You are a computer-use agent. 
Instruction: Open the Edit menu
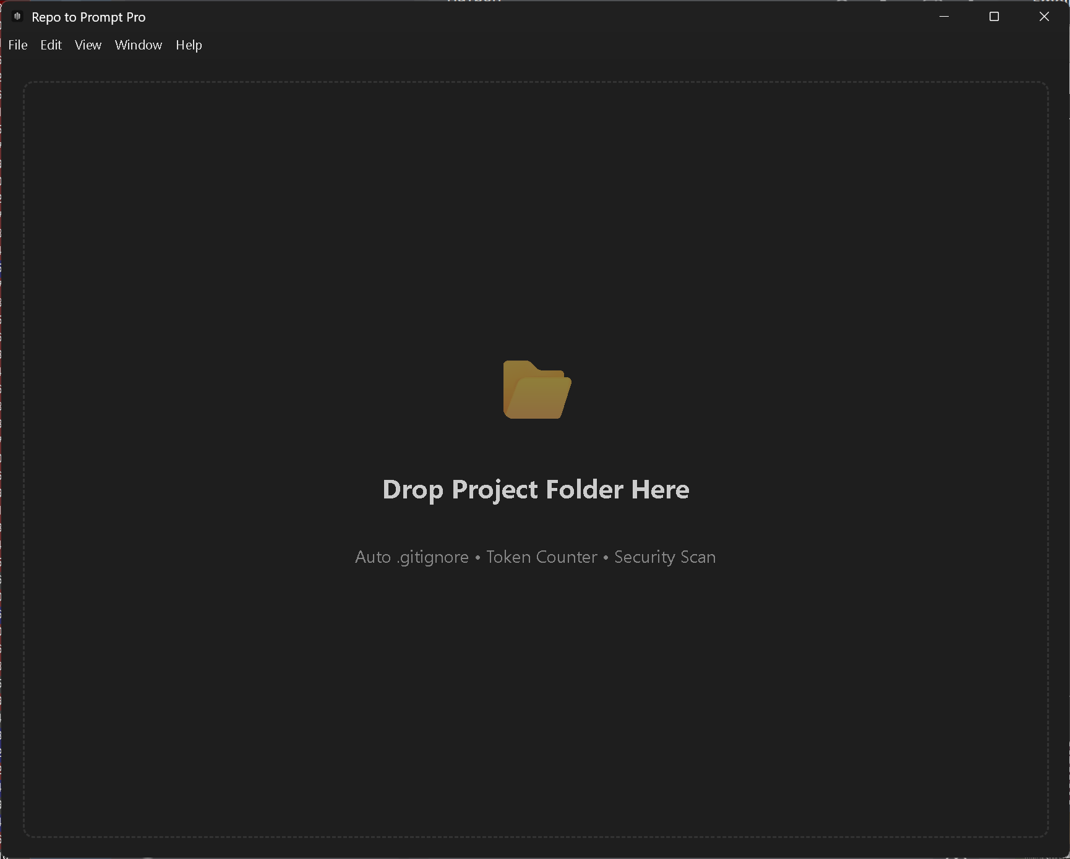(x=51, y=45)
